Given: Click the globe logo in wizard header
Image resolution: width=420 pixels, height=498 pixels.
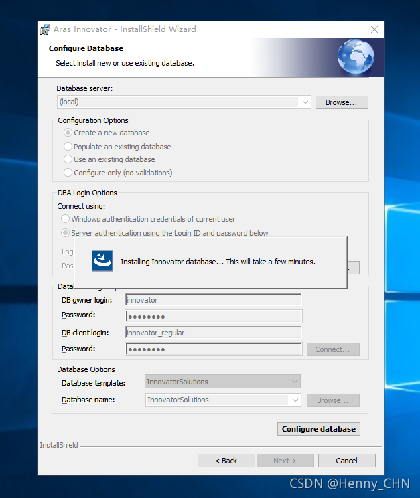Looking at the screenshot, I should click(x=356, y=57).
